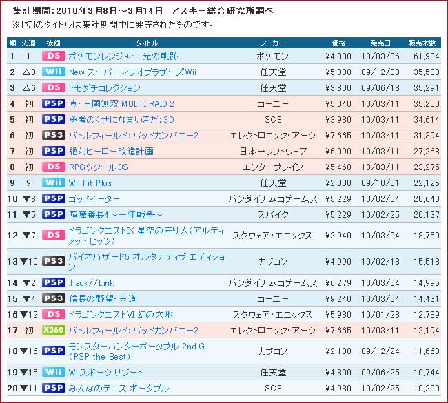Open Wiiスポーツ リゾート title link
Viewport: 448px width, 403px height.
105,373
